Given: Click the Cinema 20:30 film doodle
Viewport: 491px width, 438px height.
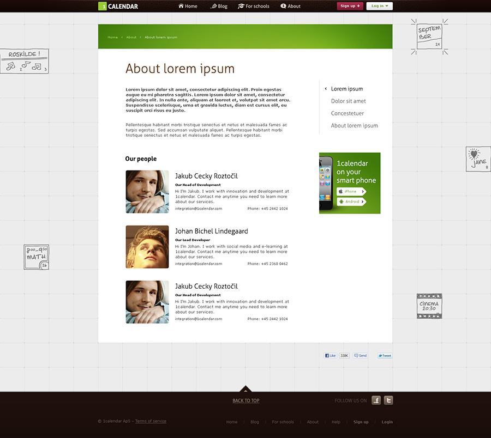Looking at the screenshot, I should click(429, 306).
